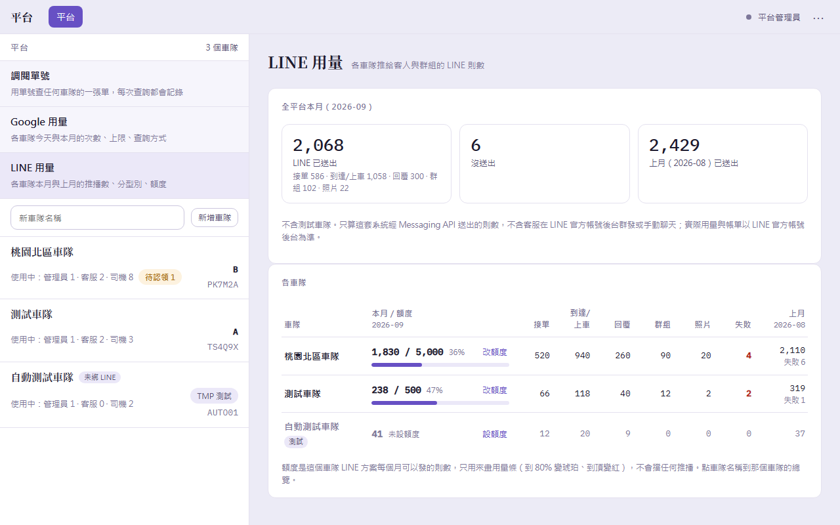The image size is (840, 525).
Task: Open the three-dot more menu
Action: [818, 18]
